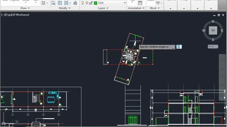The height and width of the screenshot is (127, 227).
Task: Click the cyan dining table in floor plan
Action: pyautogui.click(x=51, y=99)
